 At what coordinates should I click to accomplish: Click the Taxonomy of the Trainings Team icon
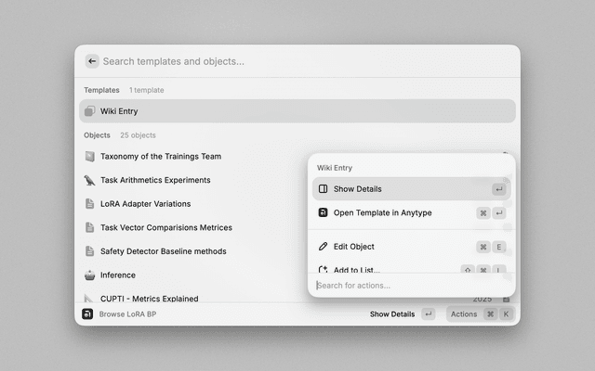[90, 156]
